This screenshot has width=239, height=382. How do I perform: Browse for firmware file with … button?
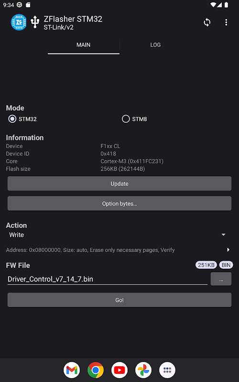click(221, 279)
